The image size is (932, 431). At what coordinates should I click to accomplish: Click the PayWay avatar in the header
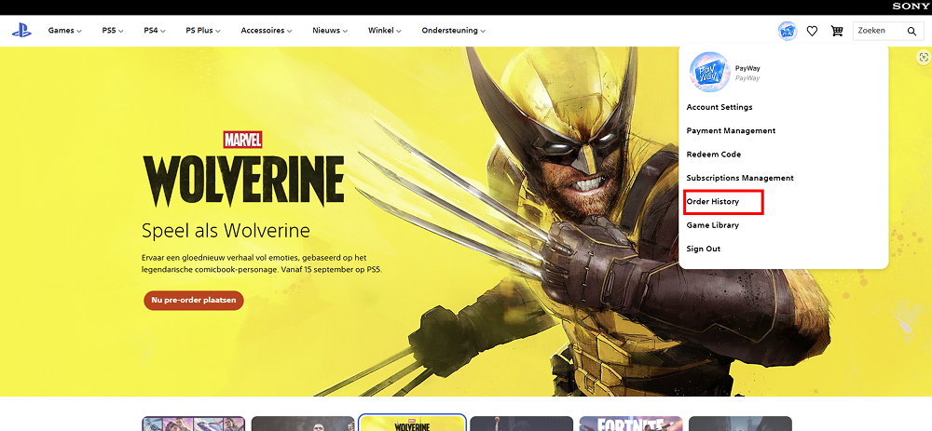click(788, 31)
